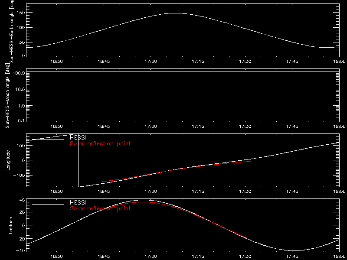Click 16:30 time label under Latitude plot
Image resolution: width=347 pixels, height=260 pixels.
tap(57, 257)
